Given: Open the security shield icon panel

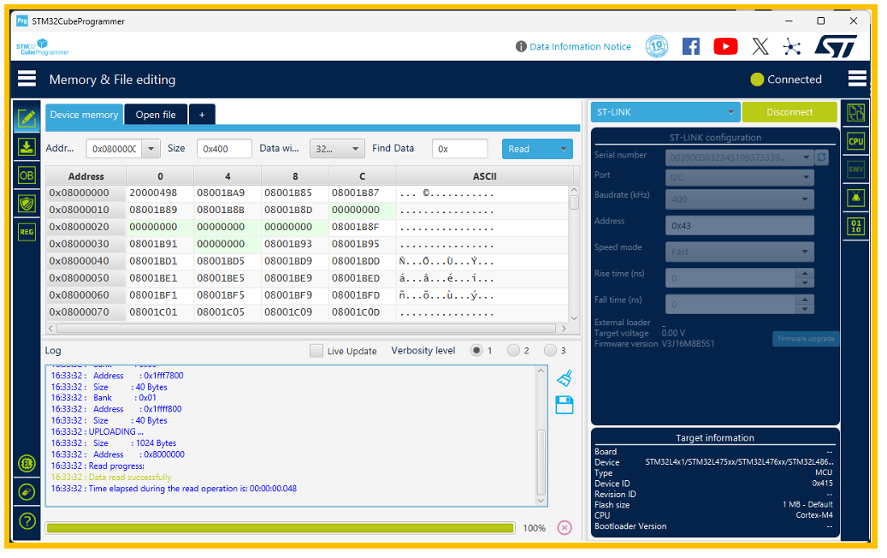Looking at the screenshot, I should [27, 203].
